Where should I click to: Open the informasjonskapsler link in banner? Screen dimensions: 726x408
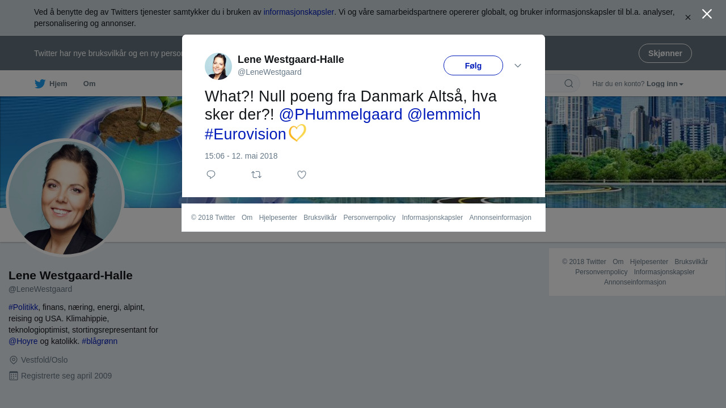[x=299, y=12]
